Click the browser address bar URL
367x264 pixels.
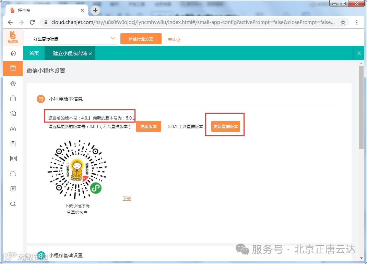click(193, 22)
